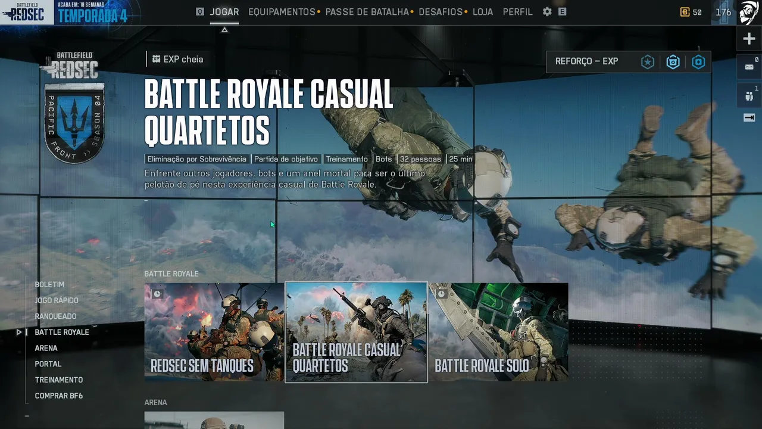Click the XP icon beside EXP cheia
The width and height of the screenshot is (762, 429).
tap(156, 59)
